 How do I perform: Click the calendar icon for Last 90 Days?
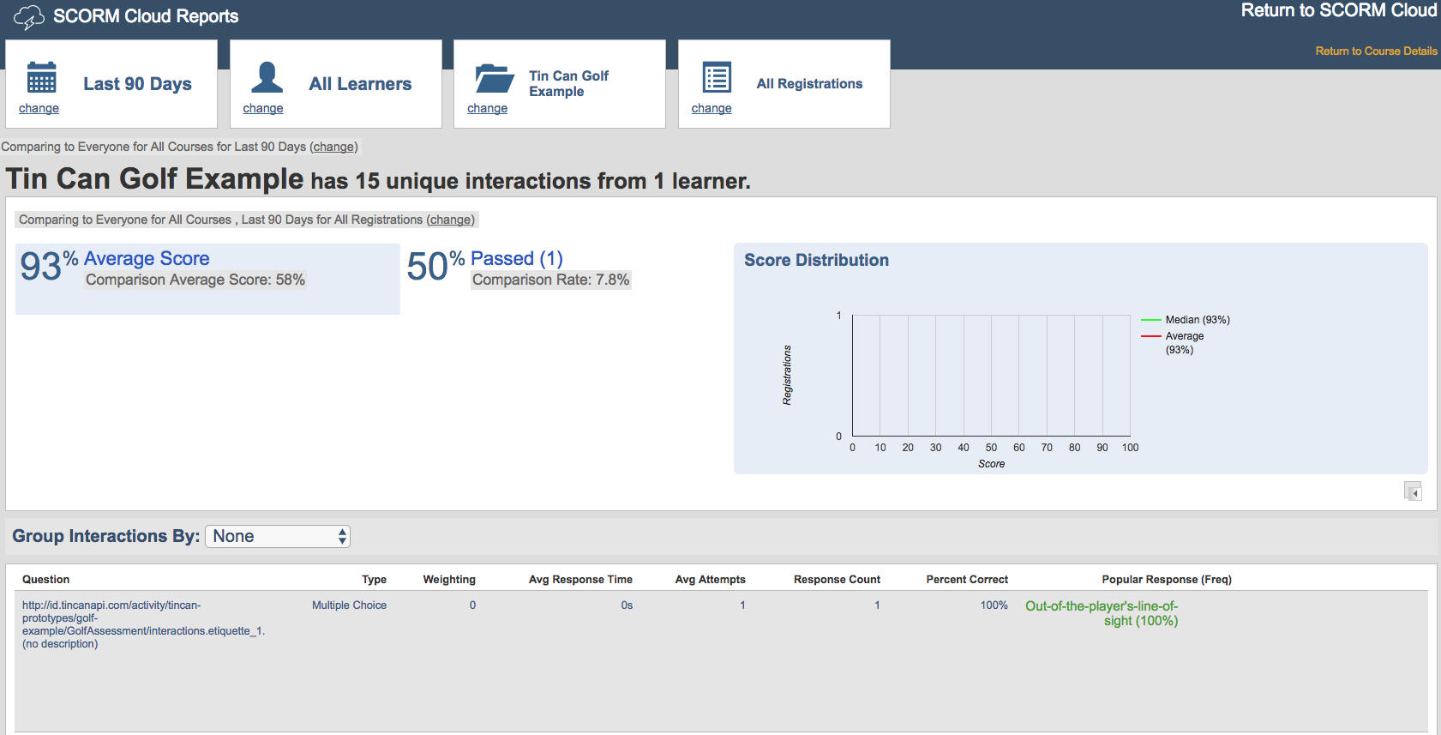pos(41,77)
